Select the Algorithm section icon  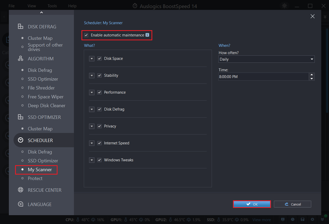[x=21, y=59]
